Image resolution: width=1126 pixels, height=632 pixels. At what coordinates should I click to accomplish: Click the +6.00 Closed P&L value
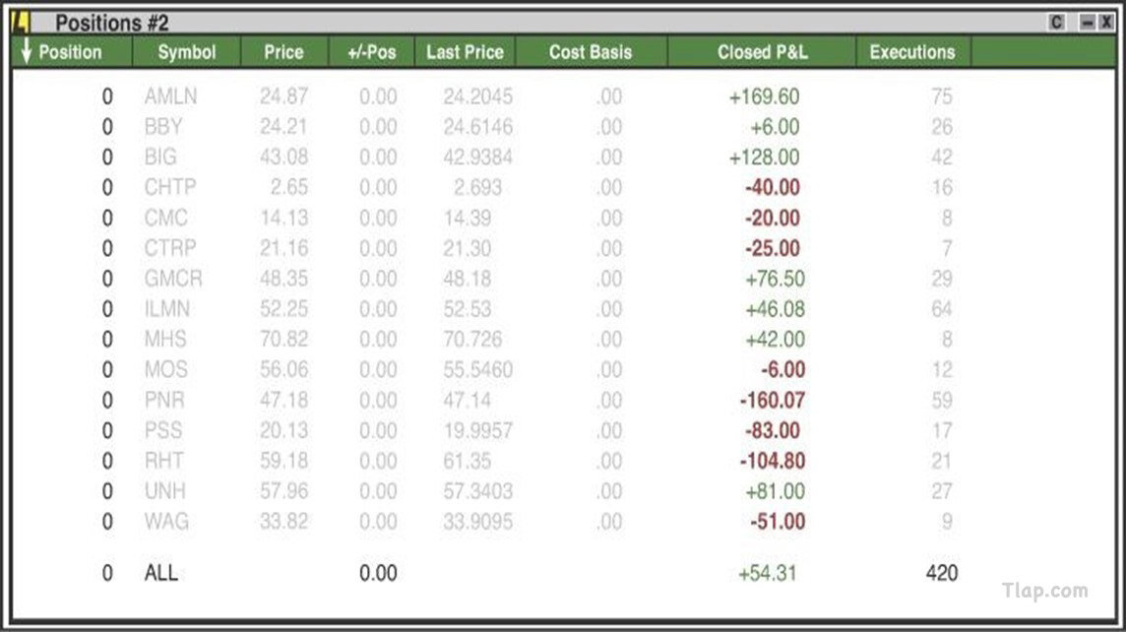(775, 126)
